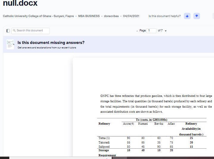Click the 04/04/2021 date text

click(x=131, y=16)
